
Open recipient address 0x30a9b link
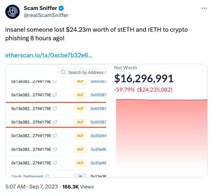(x=98, y=149)
